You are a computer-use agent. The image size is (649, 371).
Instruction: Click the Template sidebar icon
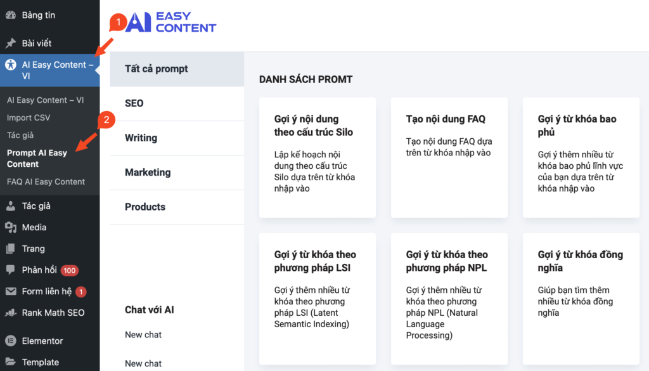(x=11, y=361)
